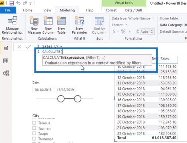The image size is (187, 143).
Task: Tick the Tasman city checkbox
Action: [x=34, y=128]
